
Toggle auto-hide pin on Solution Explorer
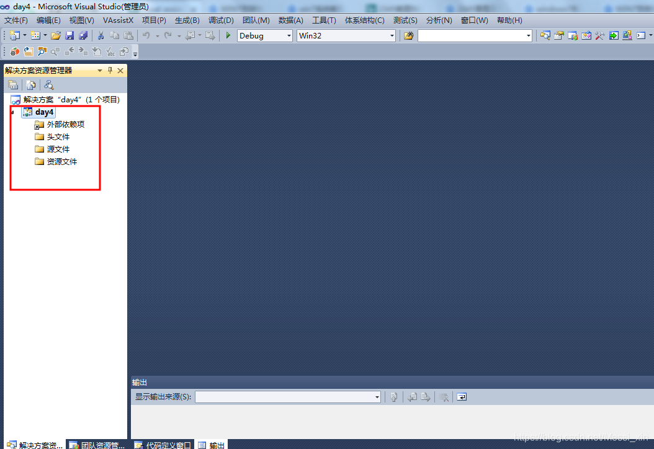[x=110, y=71]
